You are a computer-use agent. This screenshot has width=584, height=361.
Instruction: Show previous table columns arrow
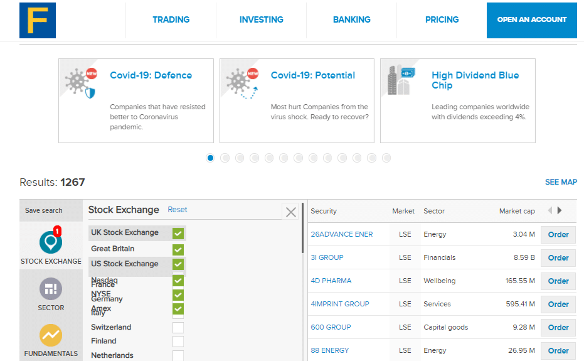[550, 210]
